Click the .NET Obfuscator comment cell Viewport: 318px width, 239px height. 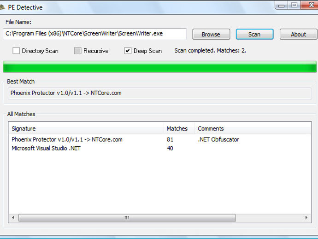coord(218,139)
